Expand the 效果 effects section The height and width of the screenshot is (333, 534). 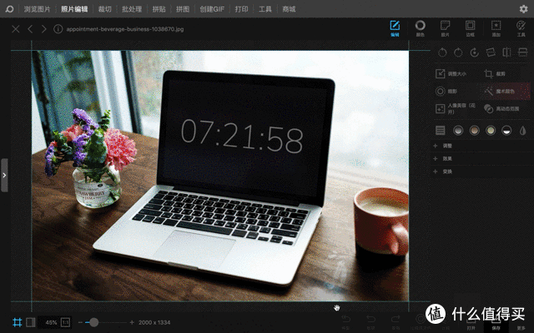coord(481,159)
